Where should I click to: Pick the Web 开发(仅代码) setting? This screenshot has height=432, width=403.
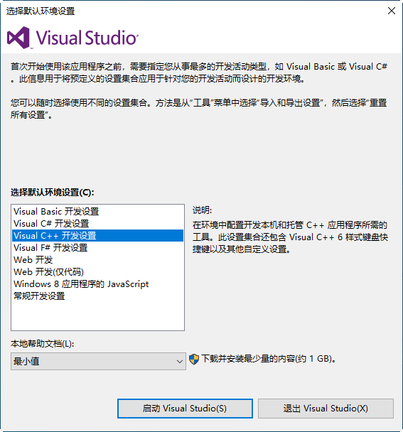97,272
